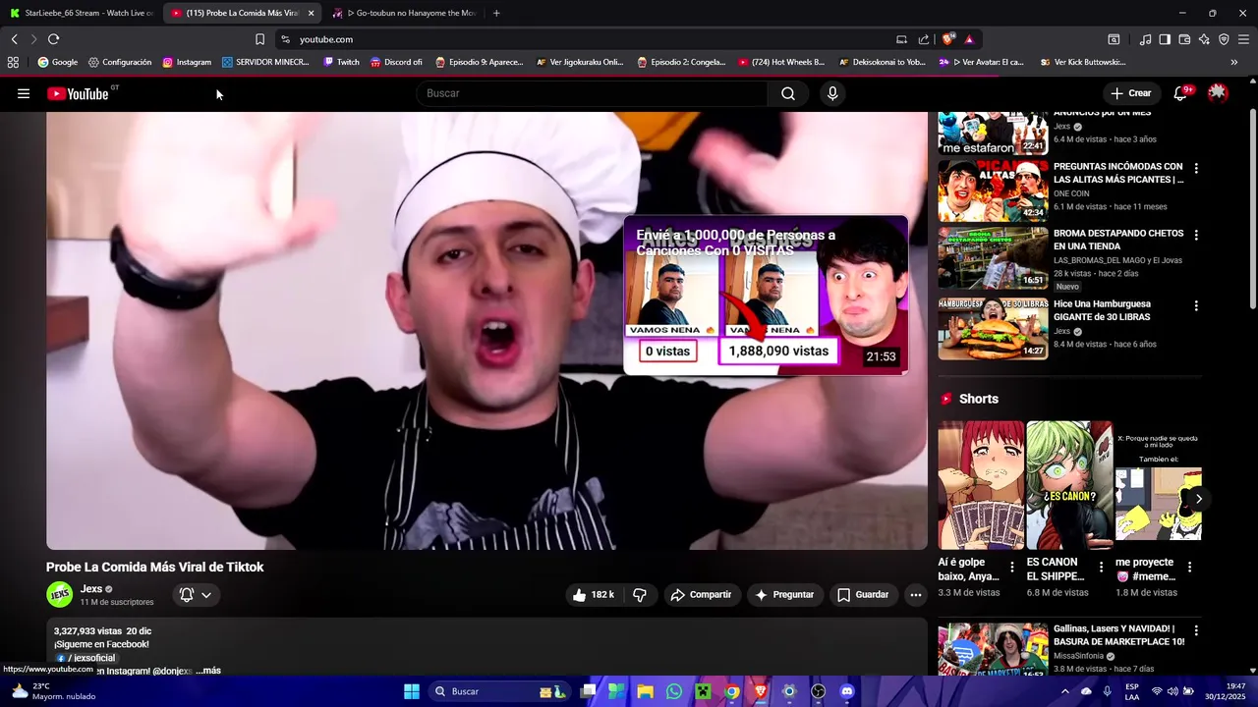Open Discord from the taskbar

[847, 691]
